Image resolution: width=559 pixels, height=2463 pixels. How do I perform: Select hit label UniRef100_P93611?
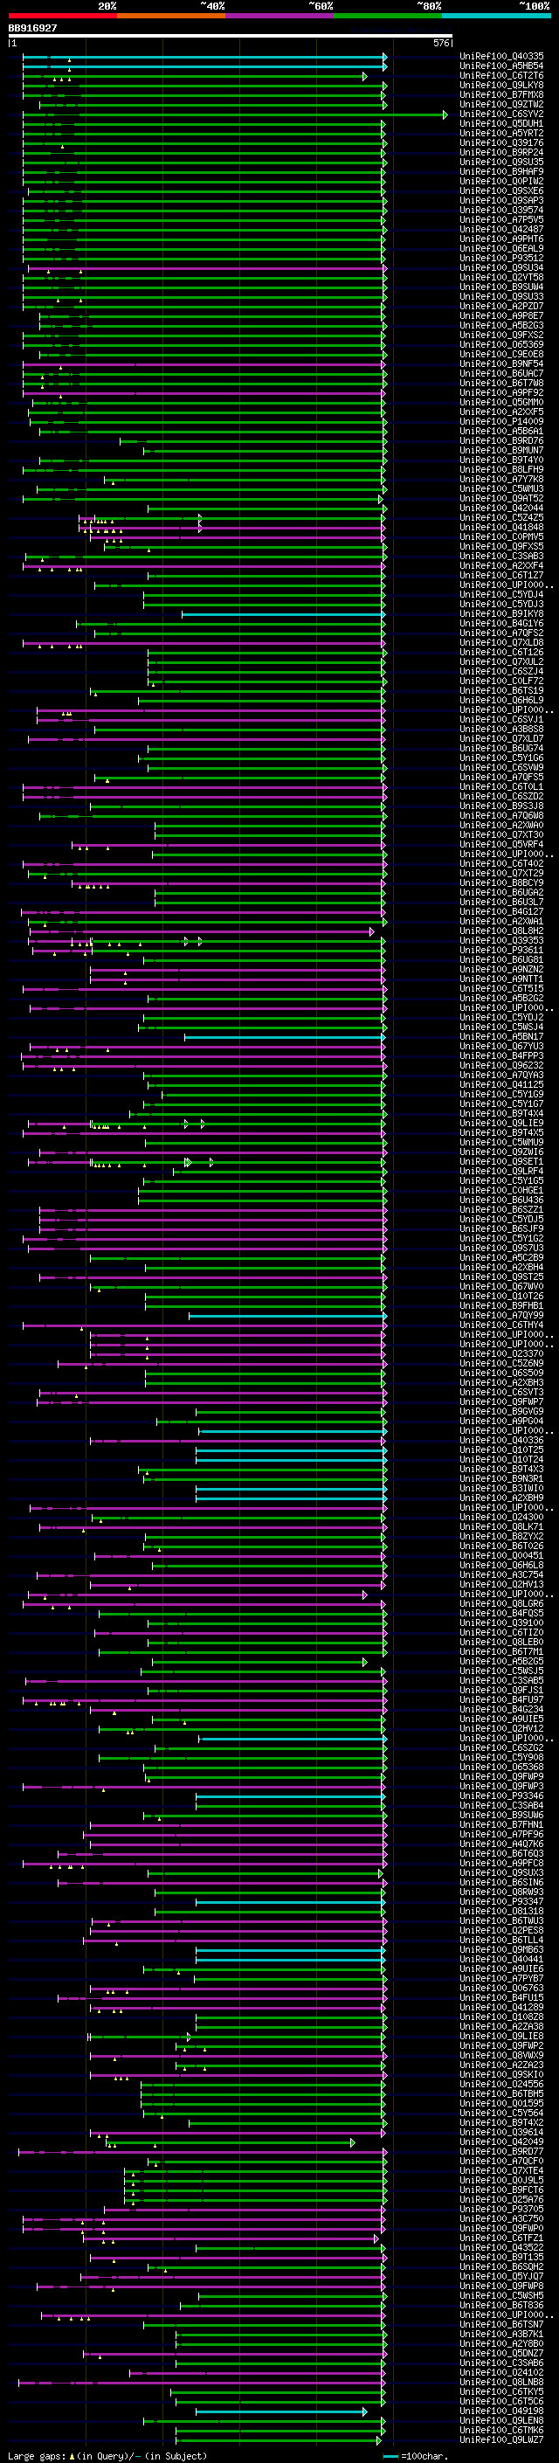[x=501, y=951]
